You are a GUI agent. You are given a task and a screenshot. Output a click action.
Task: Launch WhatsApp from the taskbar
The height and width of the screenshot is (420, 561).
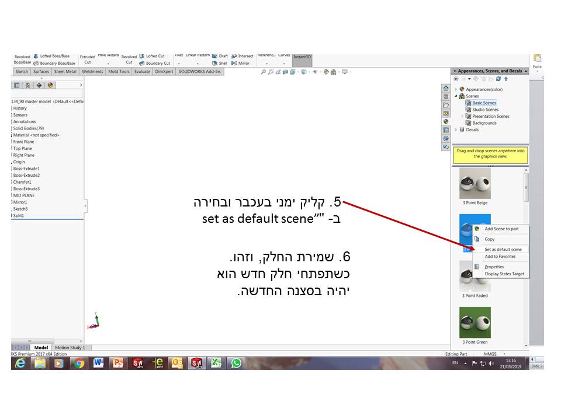(x=236, y=363)
